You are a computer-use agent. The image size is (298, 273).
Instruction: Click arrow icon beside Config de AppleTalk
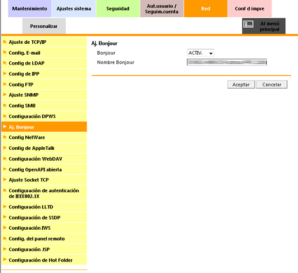5,147
